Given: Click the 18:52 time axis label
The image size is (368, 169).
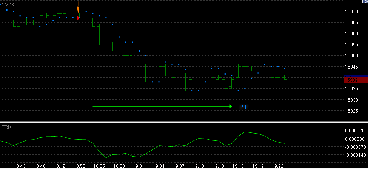Looking at the screenshot, I should [x=79, y=166].
